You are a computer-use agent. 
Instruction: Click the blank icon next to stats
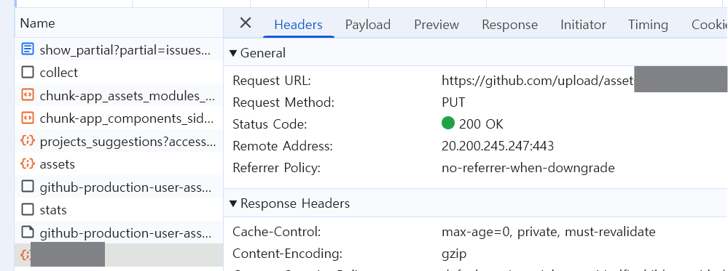click(x=28, y=210)
